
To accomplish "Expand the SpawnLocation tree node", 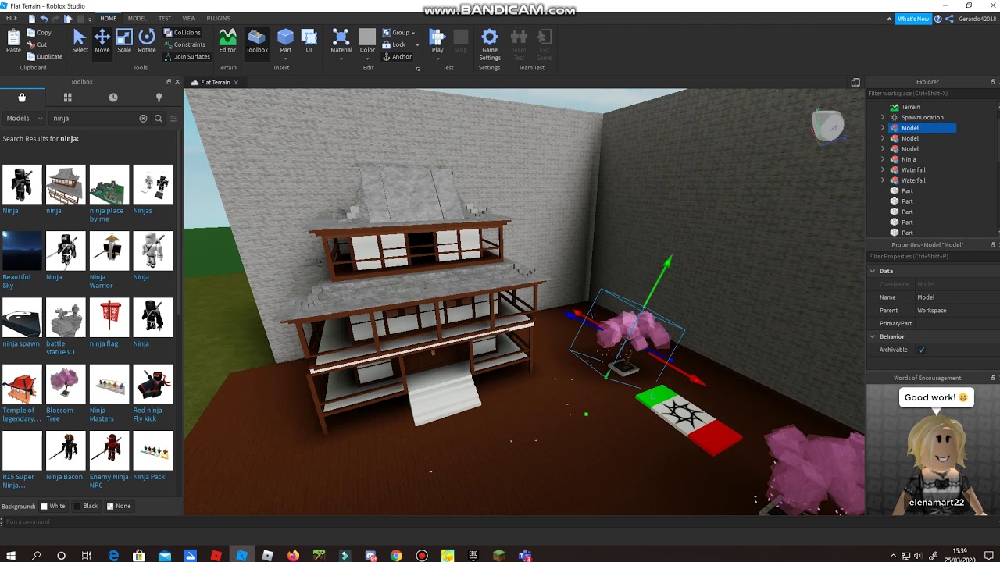I will 883,117.
